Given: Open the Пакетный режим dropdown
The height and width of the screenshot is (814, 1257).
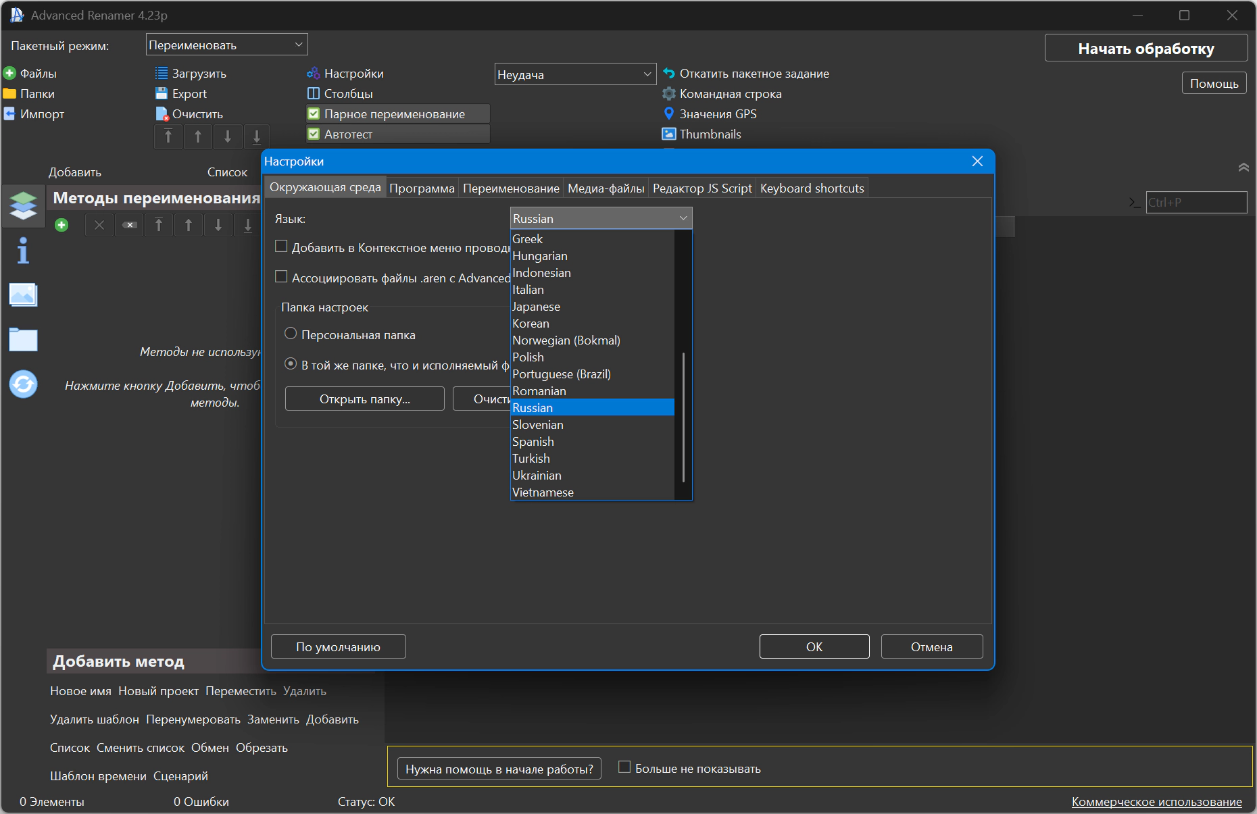Looking at the screenshot, I should 226,45.
